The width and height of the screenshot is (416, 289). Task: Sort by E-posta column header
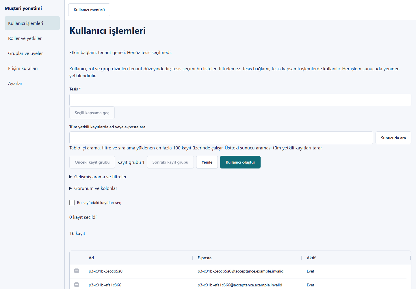205,258
